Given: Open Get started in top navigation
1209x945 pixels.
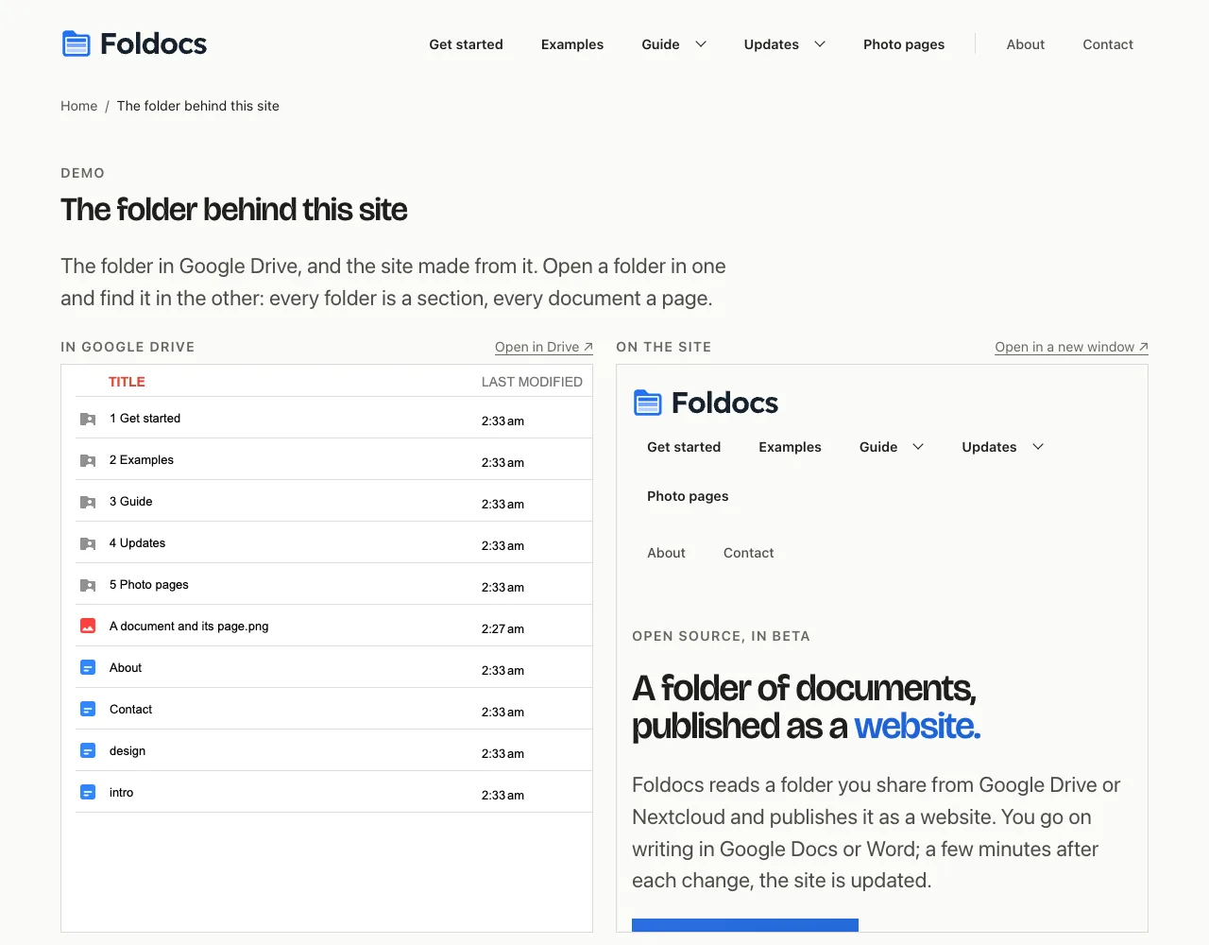Looking at the screenshot, I should 466,44.
